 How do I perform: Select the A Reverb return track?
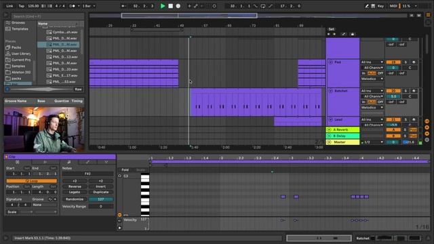click(x=342, y=129)
